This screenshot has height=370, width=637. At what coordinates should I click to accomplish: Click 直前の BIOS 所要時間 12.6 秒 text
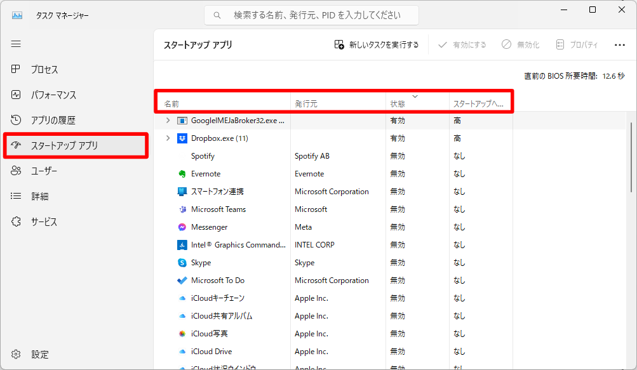[574, 76]
